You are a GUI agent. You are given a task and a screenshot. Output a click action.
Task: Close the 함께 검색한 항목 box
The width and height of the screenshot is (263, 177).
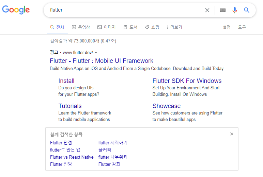(232, 134)
